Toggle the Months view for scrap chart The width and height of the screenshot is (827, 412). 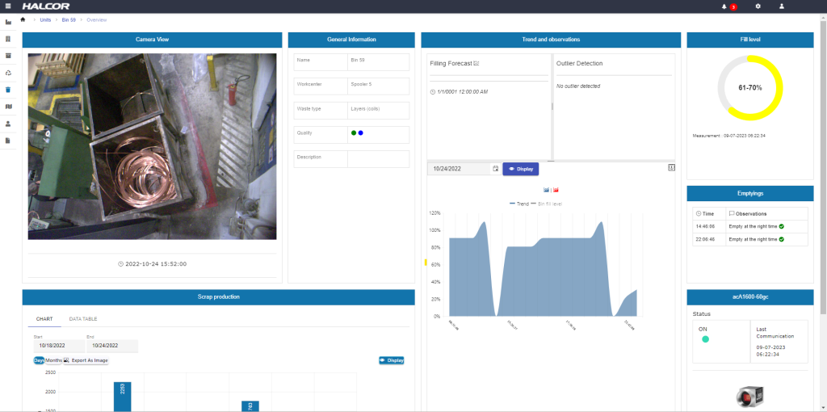click(53, 360)
